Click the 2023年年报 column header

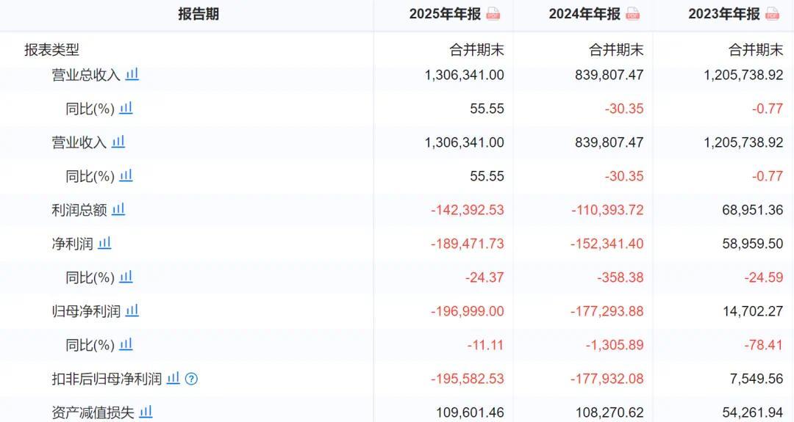pos(724,14)
